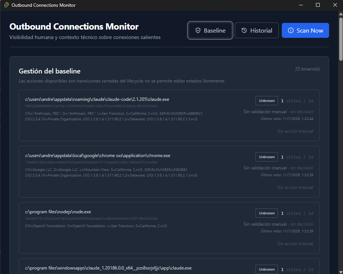
Task: Switch to the Historial view
Action: click(x=257, y=31)
